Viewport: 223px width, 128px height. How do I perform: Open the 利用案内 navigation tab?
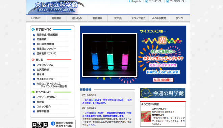click(56, 19)
